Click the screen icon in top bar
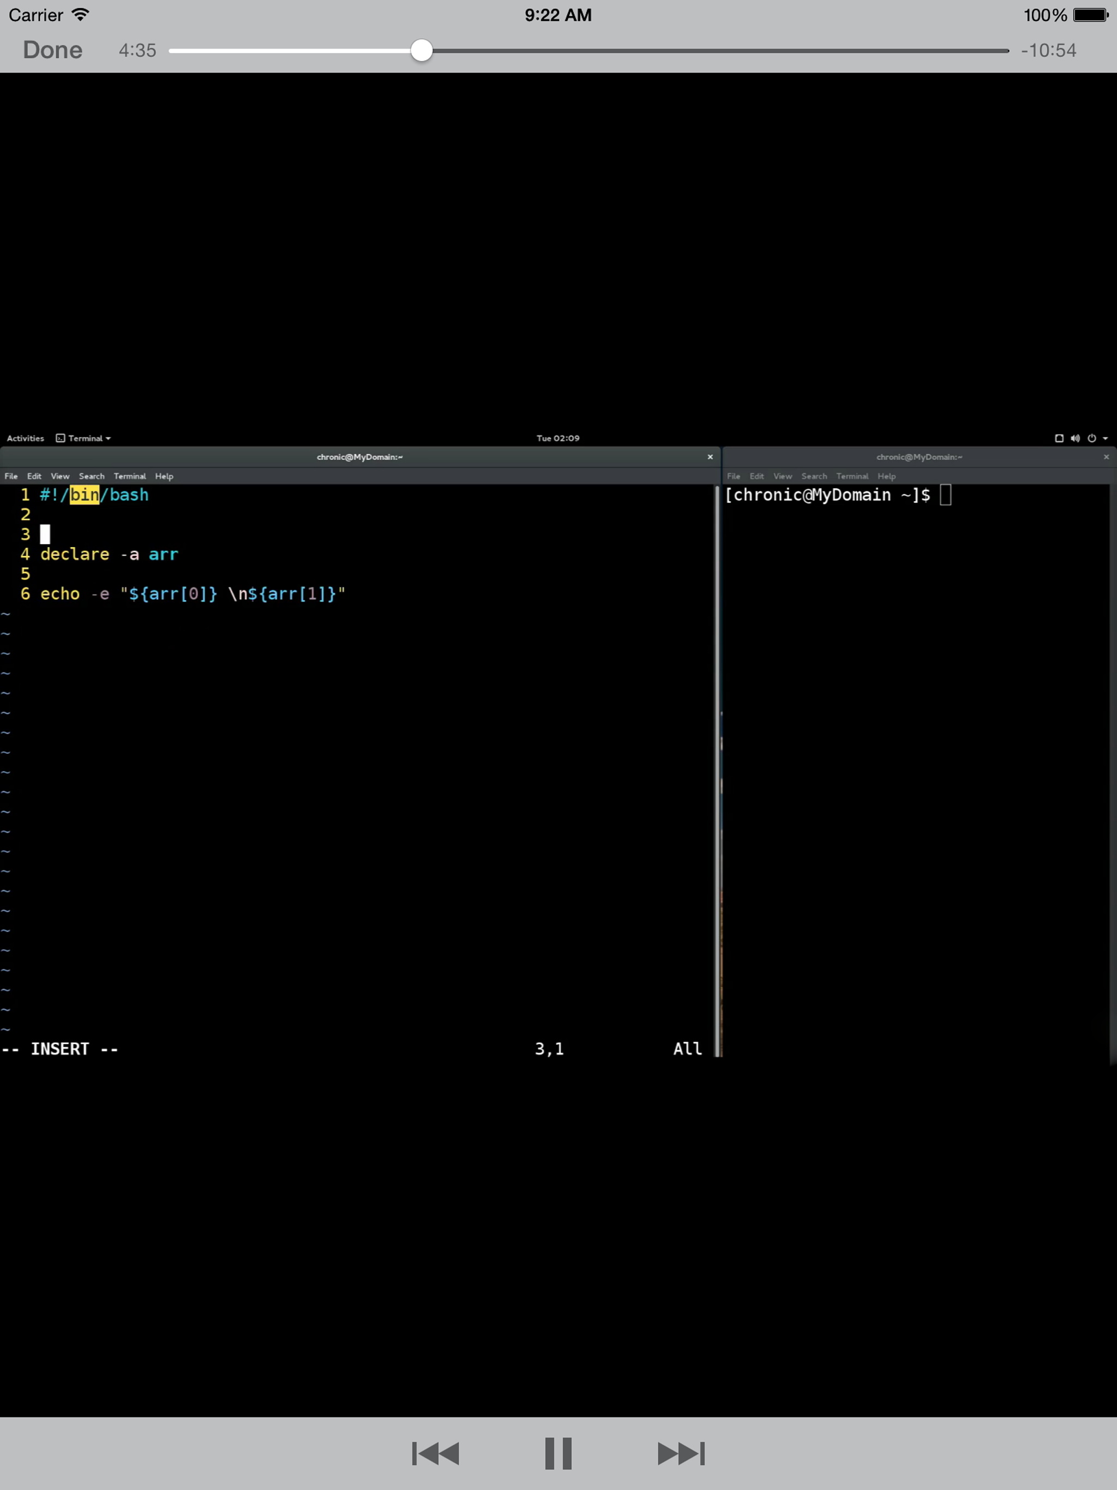This screenshot has height=1490, width=1117. click(x=1059, y=438)
